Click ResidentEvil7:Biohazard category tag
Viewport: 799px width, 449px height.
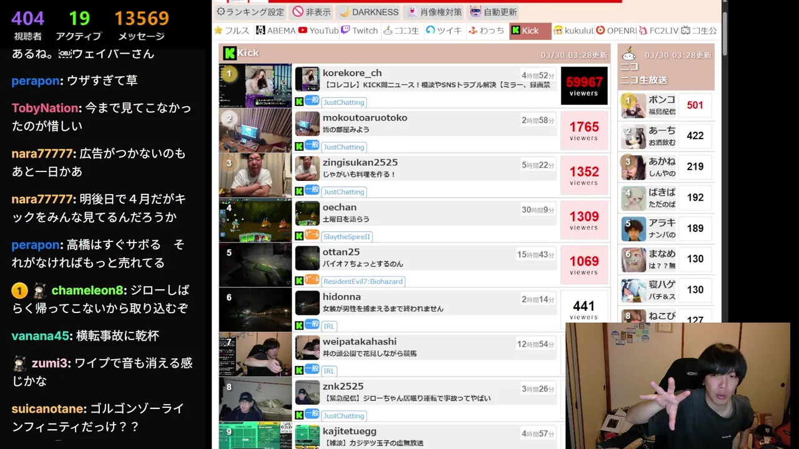click(x=363, y=282)
